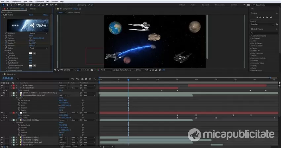Screen dimensions: 281x148
Task: Toggle the transparency grid in viewer
Action: click(117, 70)
